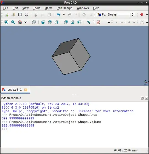Click the 599.9999999999999 result value

(x=18, y=118)
